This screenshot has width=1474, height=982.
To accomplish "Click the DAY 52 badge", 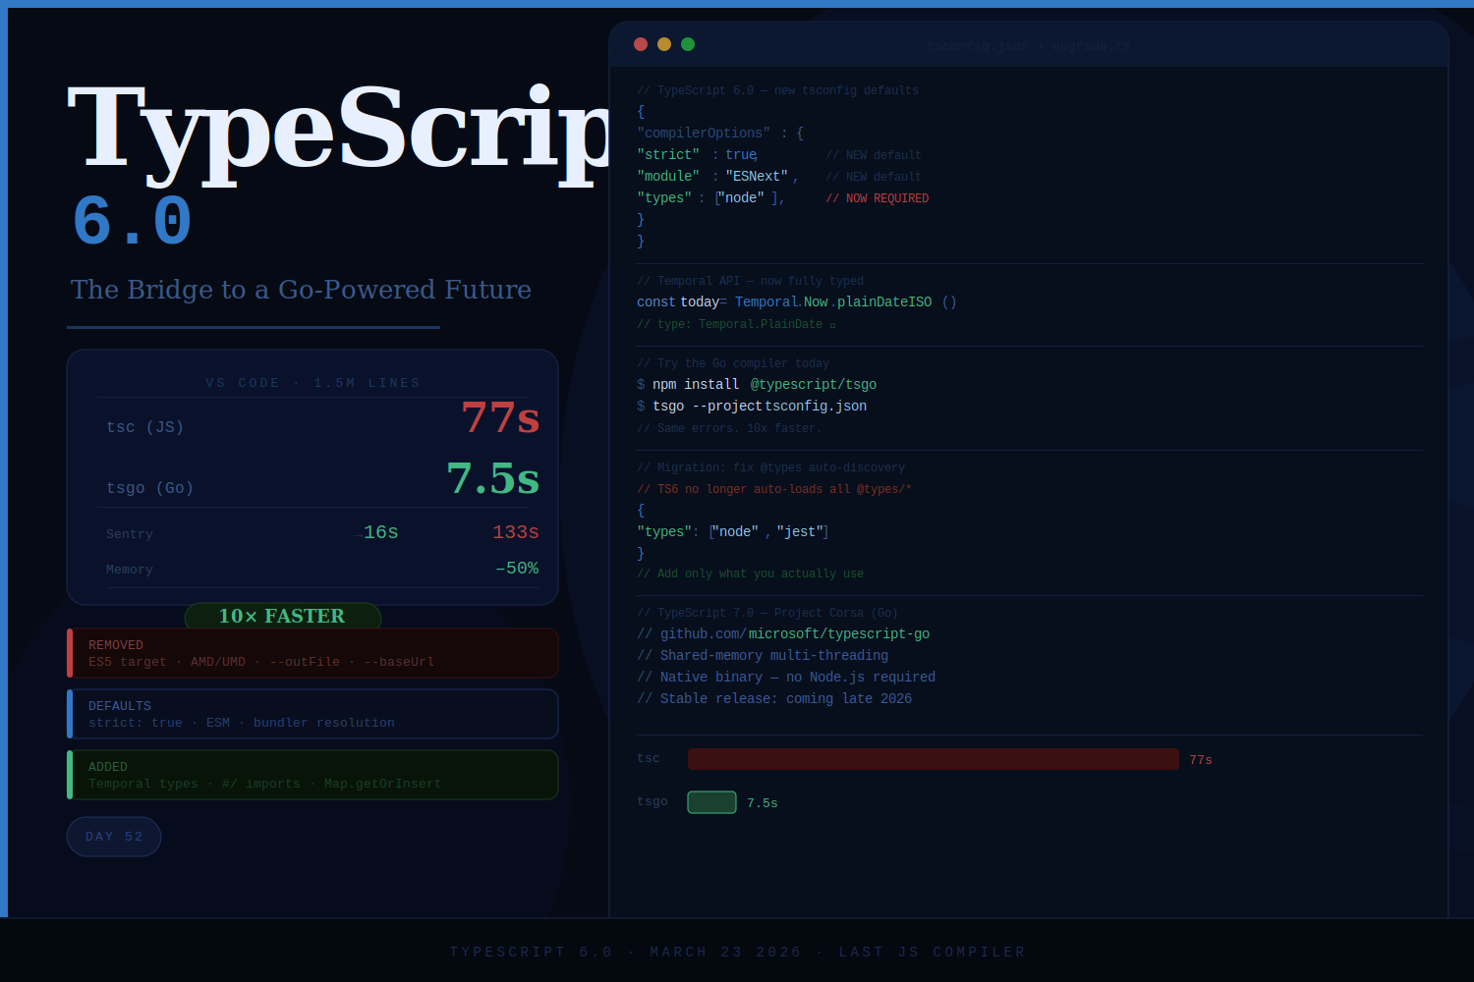I will 113,836.
